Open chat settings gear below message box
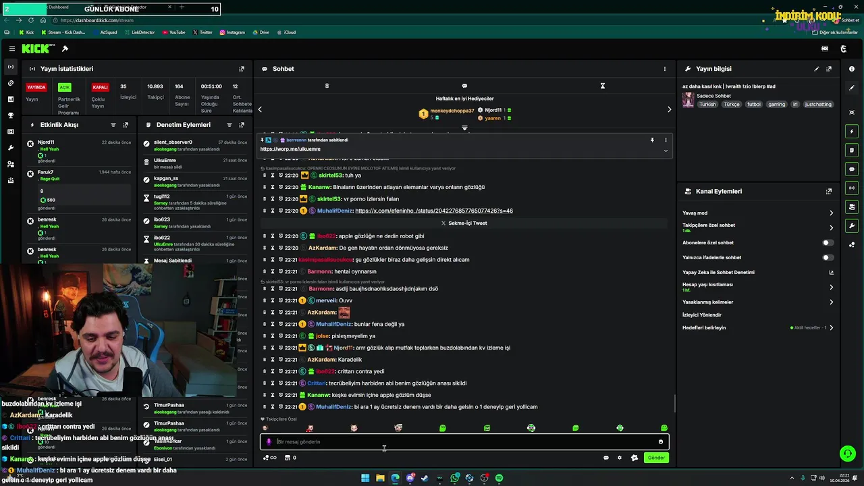Image resolution: width=864 pixels, height=486 pixels. [x=620, y=458]
